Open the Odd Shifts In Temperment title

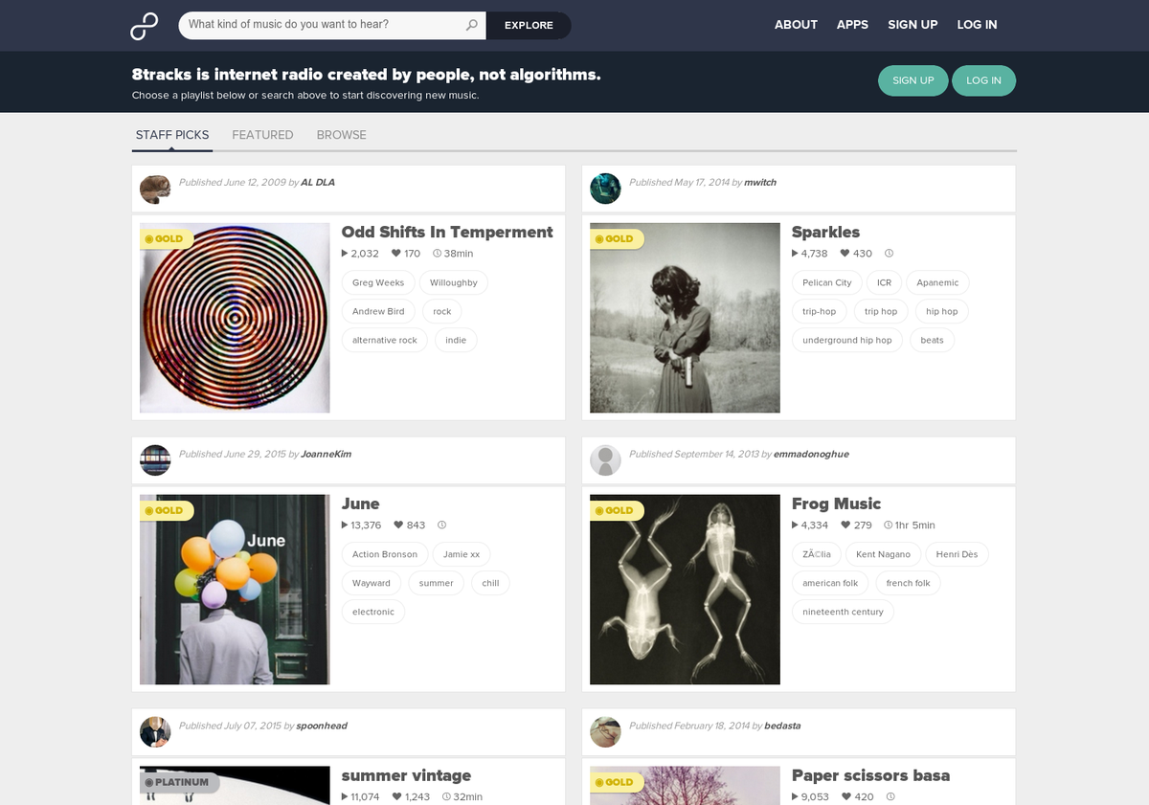point(447,233)
